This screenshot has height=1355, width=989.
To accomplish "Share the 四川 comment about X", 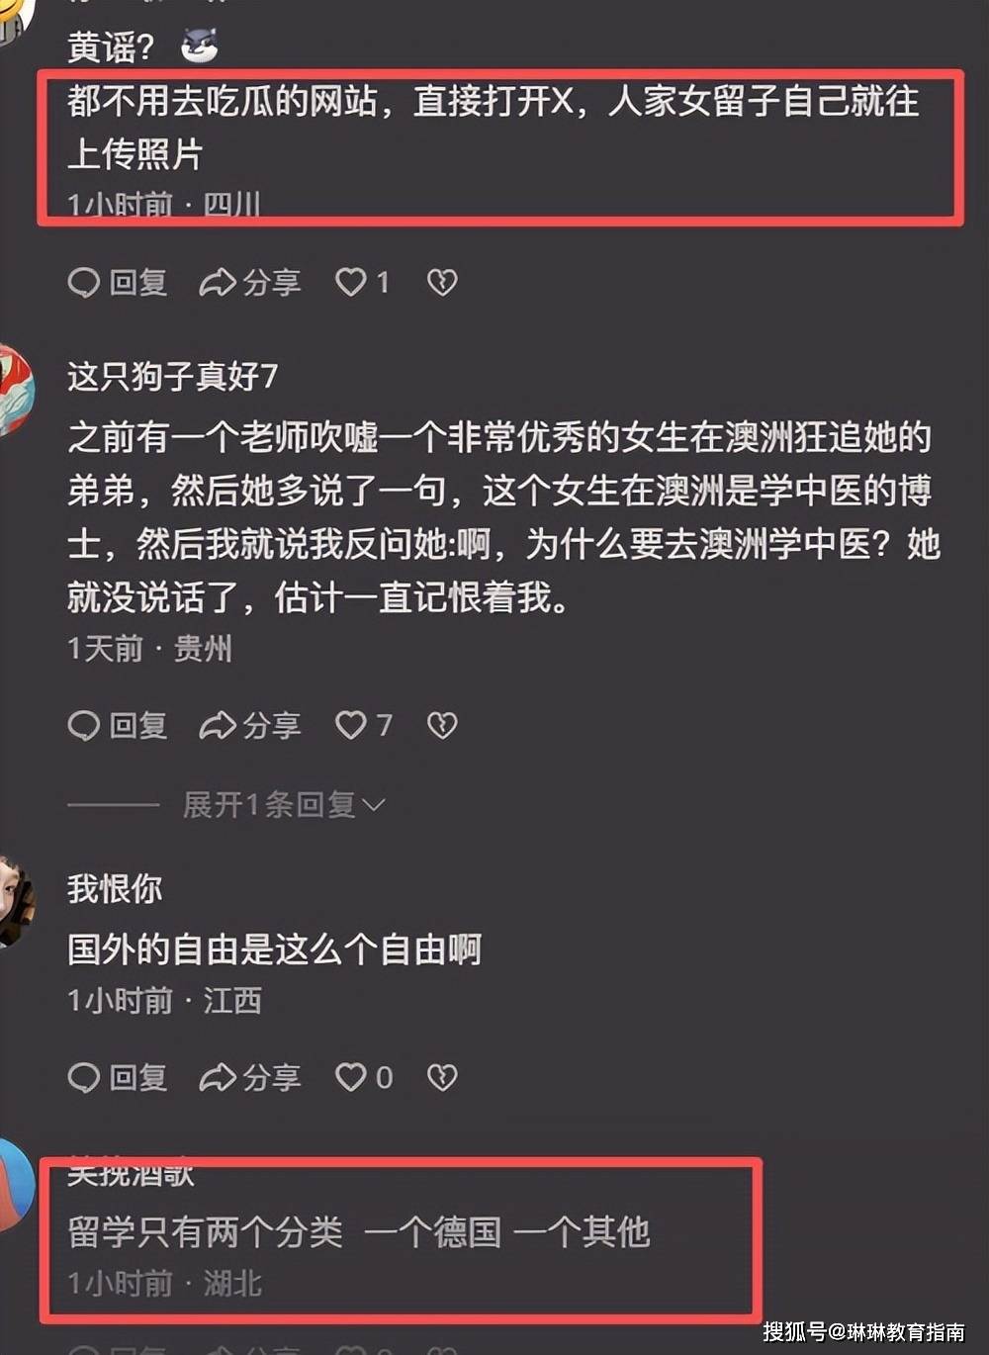I will pyautogui.click(x=250, y=283).
